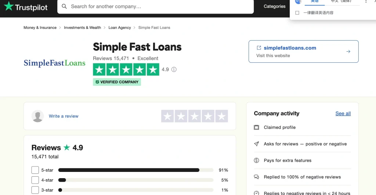
Task: Open the translate popup three-dot options menu
Action: click(366, 1)
